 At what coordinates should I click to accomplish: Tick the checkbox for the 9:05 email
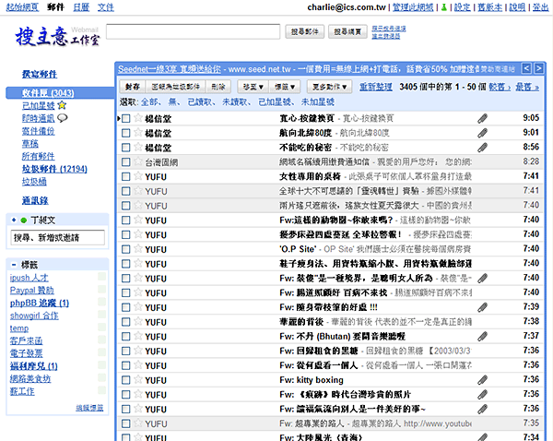[x=126, y=118]
